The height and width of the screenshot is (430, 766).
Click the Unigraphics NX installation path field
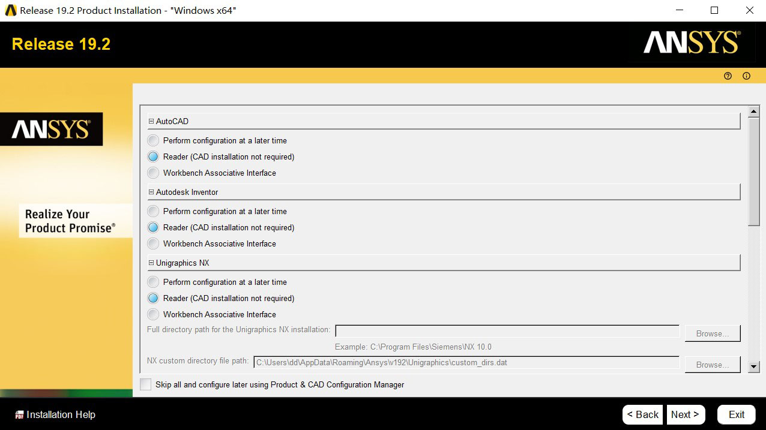(x=507, y=331)
